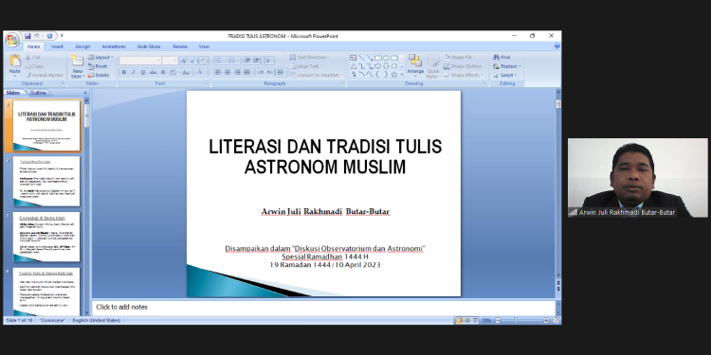
Task: Increase the list indent level
Action: click(257, 61)
